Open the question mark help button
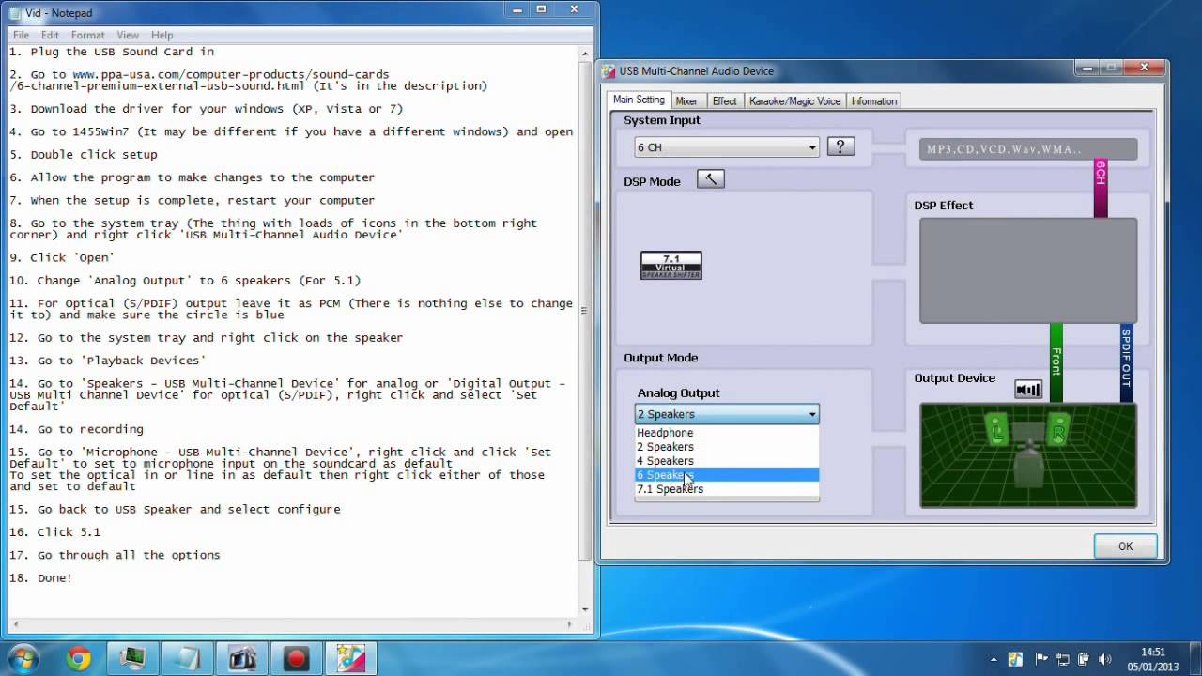 tap(840, 146)
